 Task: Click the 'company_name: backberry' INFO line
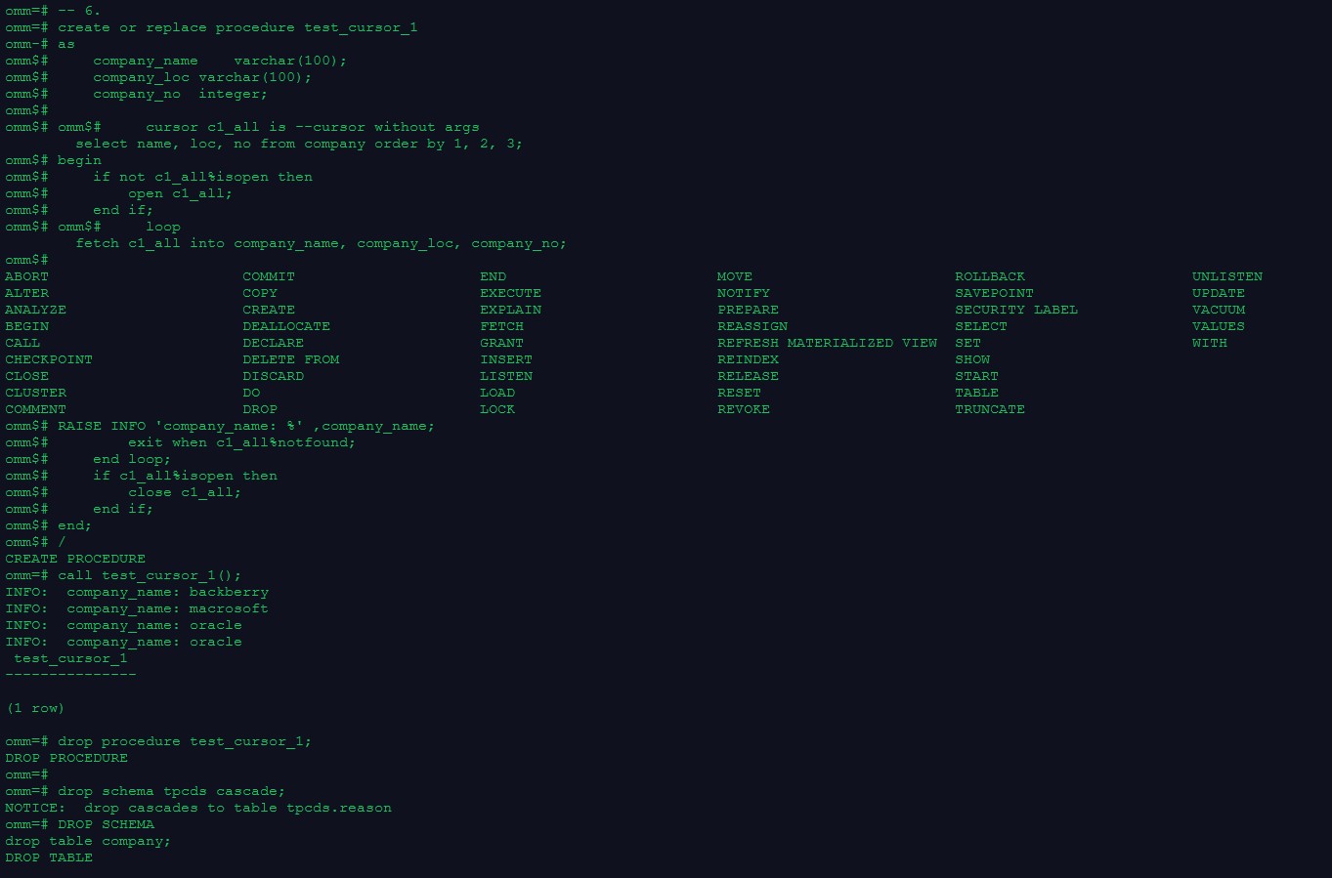tap(167, 592)
